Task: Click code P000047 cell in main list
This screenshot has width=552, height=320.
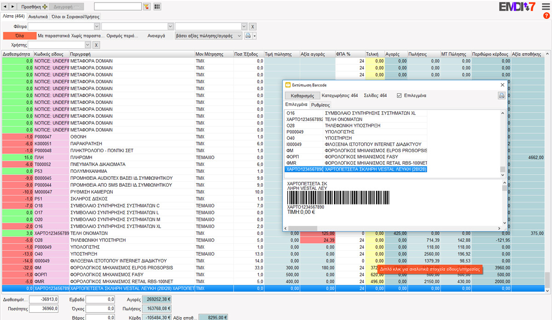Action: point(51,137)
